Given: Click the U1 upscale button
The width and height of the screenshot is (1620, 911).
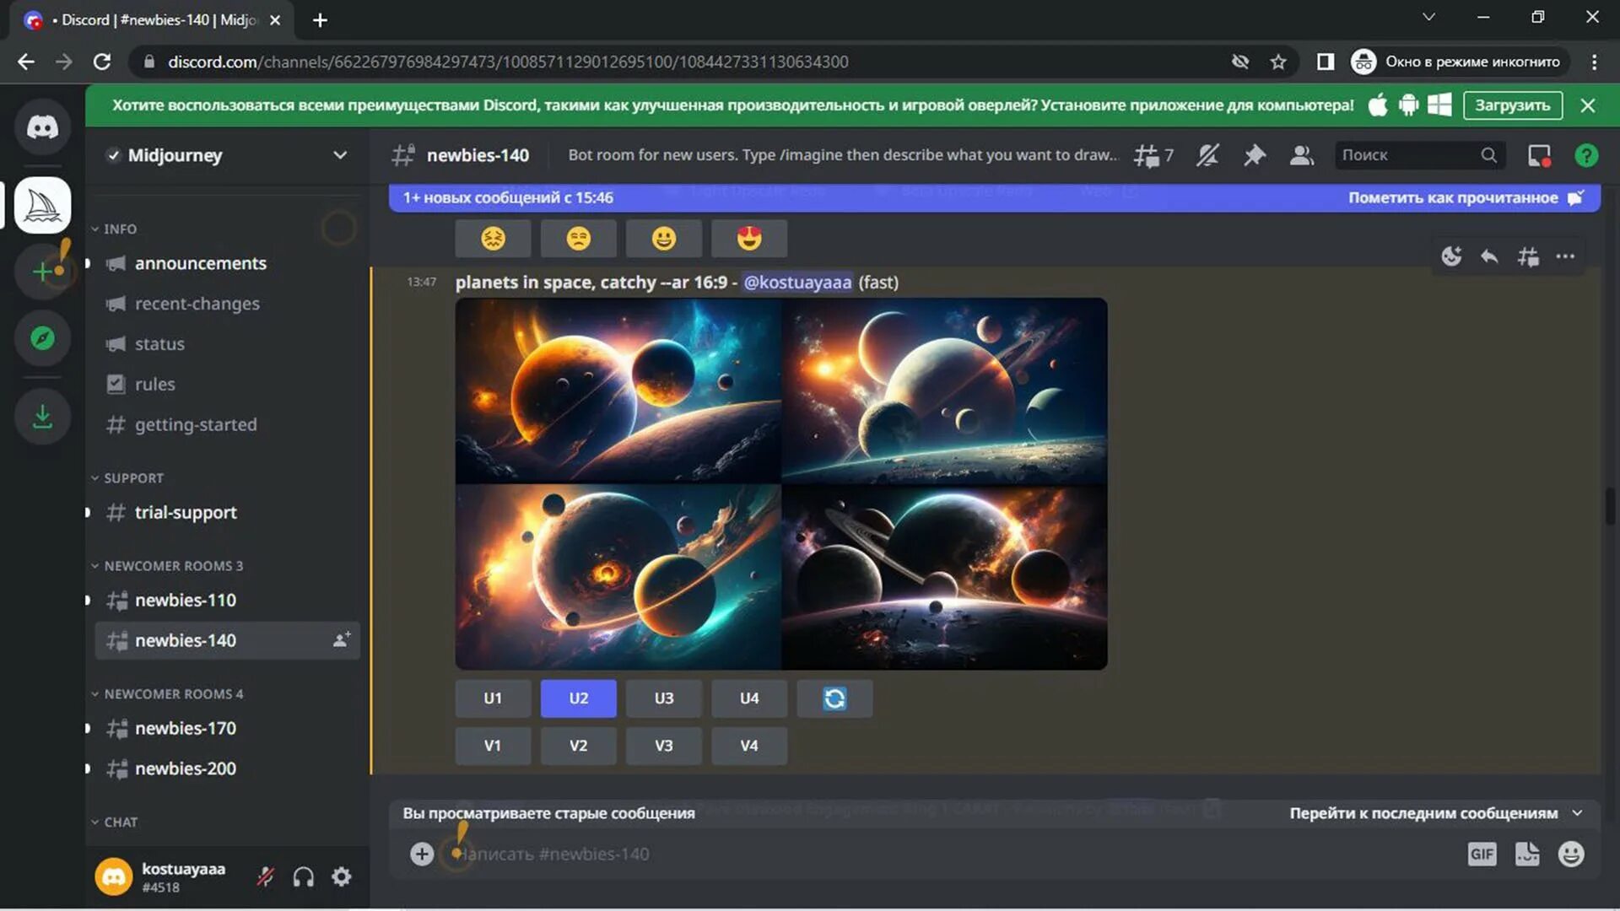Looking at the screenshot, I should [x=493, y=698].
